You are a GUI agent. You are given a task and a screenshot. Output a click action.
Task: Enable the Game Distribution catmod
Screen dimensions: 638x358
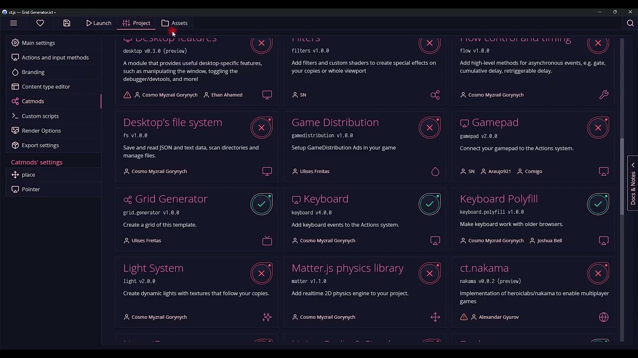point(430,128)
